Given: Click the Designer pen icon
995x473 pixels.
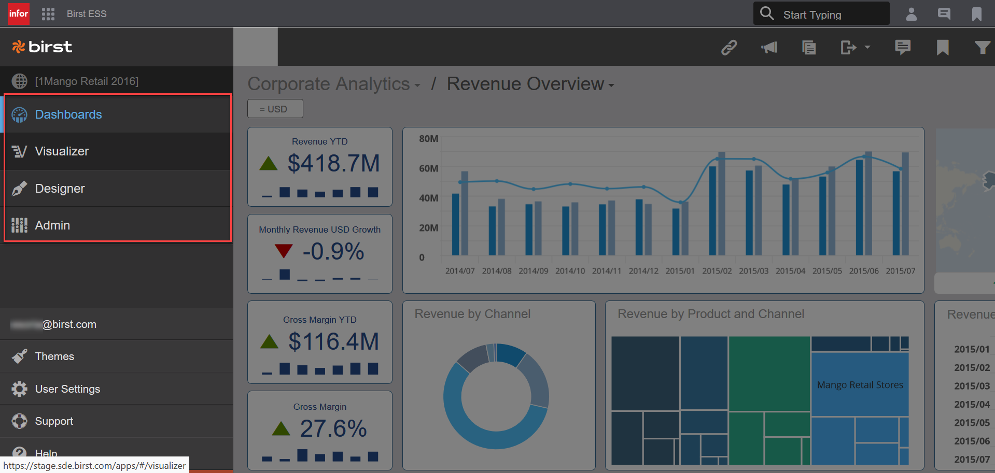Looking at the screenshot, I should [20, 189].
